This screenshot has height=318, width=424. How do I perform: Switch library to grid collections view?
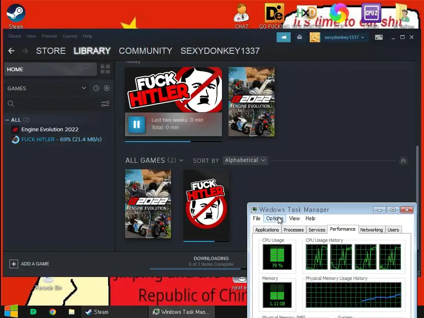[x=105, y=69]
